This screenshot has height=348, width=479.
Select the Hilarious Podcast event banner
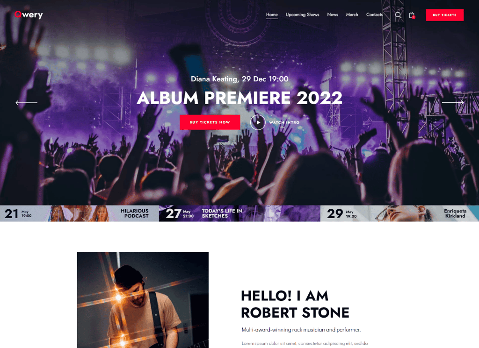[80, 213]
